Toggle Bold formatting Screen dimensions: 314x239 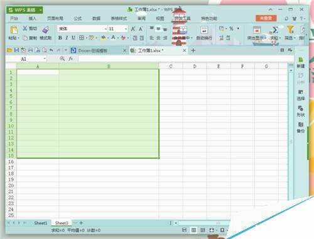[x=60, y=38]
